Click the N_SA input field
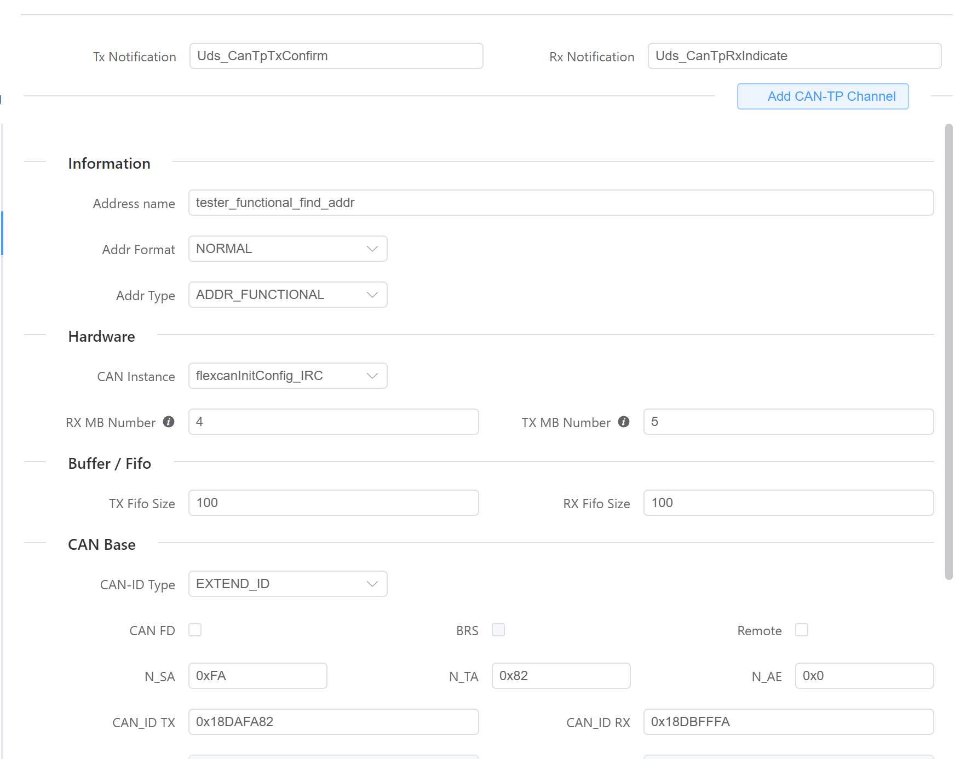This screenshot has height=759, width=966. pos(257,676)
